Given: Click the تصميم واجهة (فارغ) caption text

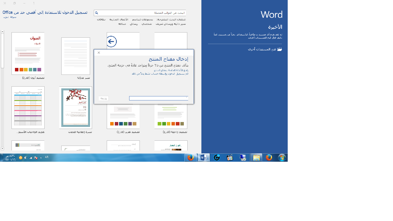Looking at the screenshot, I should [175, 132].
